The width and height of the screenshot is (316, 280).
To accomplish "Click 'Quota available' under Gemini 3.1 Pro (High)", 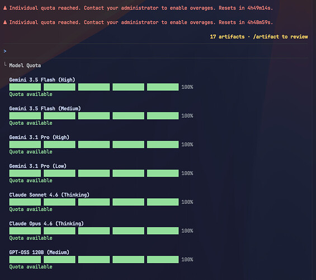I will pos(31,152).
